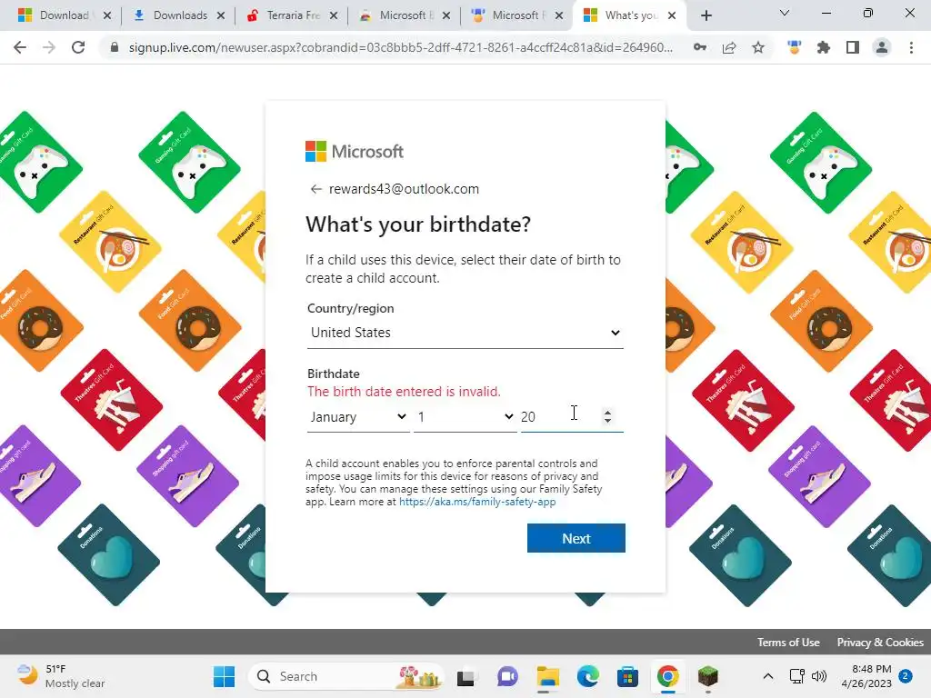Open Task View on taskbar

(466, 676)
